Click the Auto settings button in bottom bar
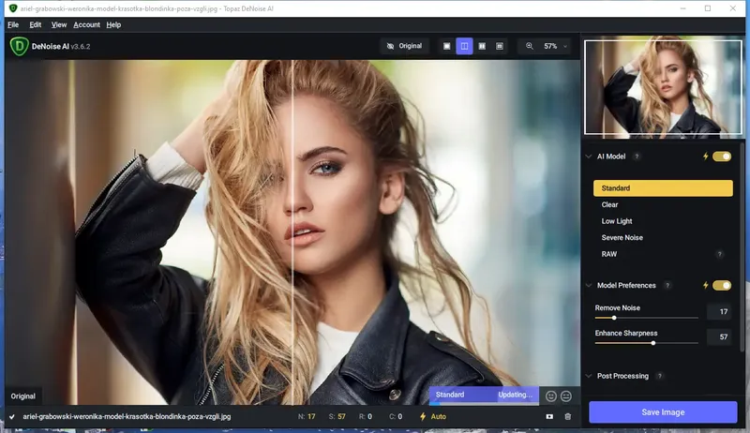The image size is (750, 433). pyautogui.click(x=433, y=416)
